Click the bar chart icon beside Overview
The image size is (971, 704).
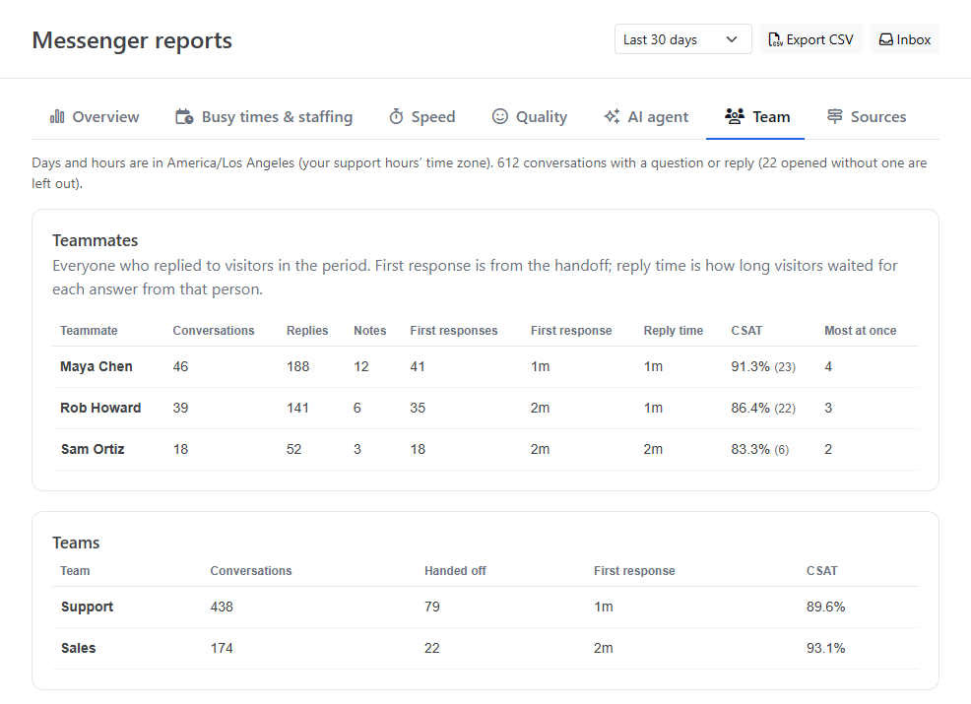pos(57,116)
